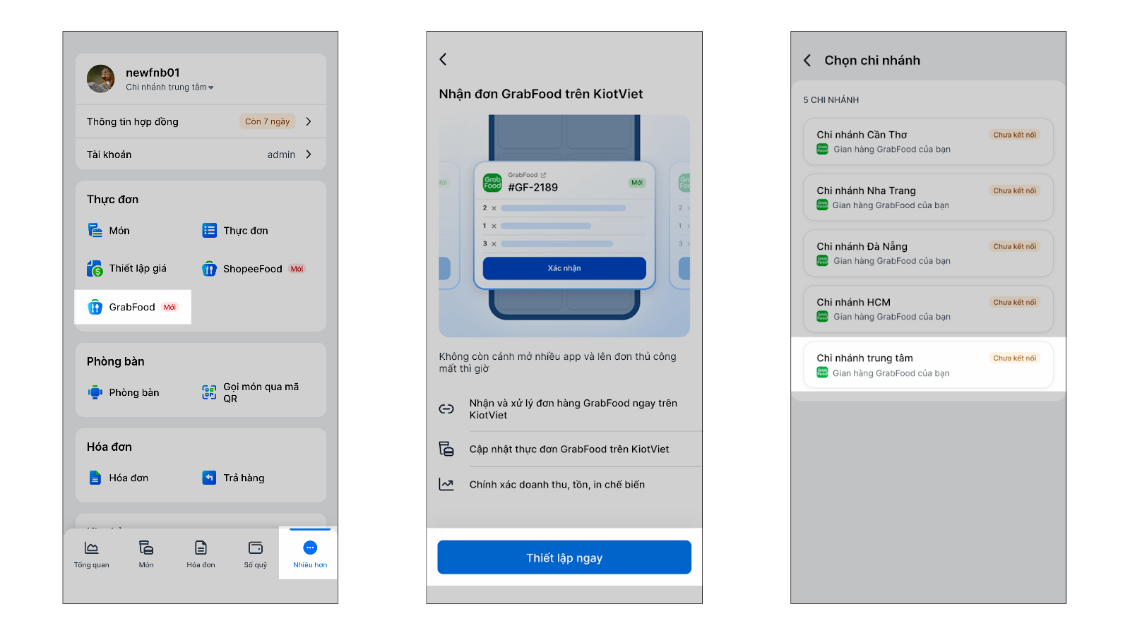Tap the admin account value
Screen dimensions: 1130x635
coord(281,155)
